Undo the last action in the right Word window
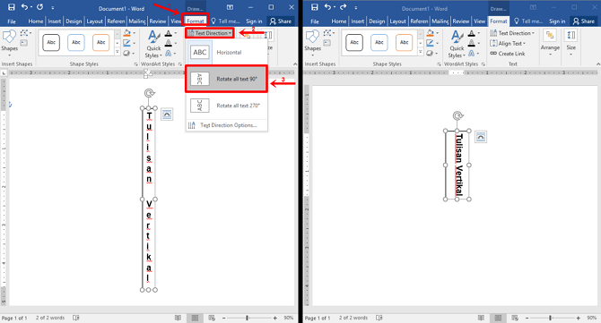This screenshot has height=323, width=601. tap(327, 7)
